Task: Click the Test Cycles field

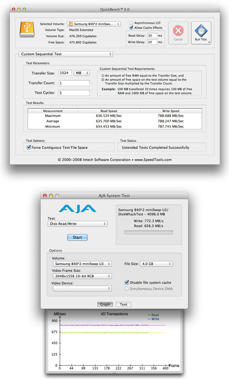Action: click(x=74, y=93)
